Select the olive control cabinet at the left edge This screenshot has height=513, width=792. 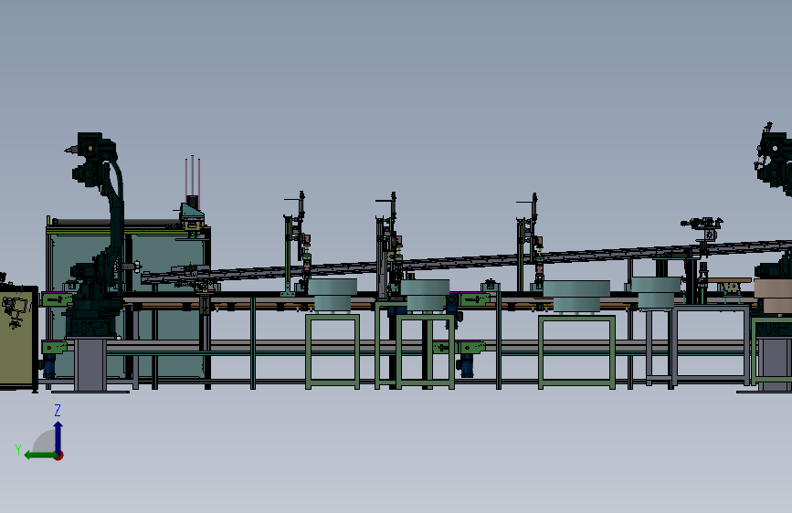pos(18,339)
